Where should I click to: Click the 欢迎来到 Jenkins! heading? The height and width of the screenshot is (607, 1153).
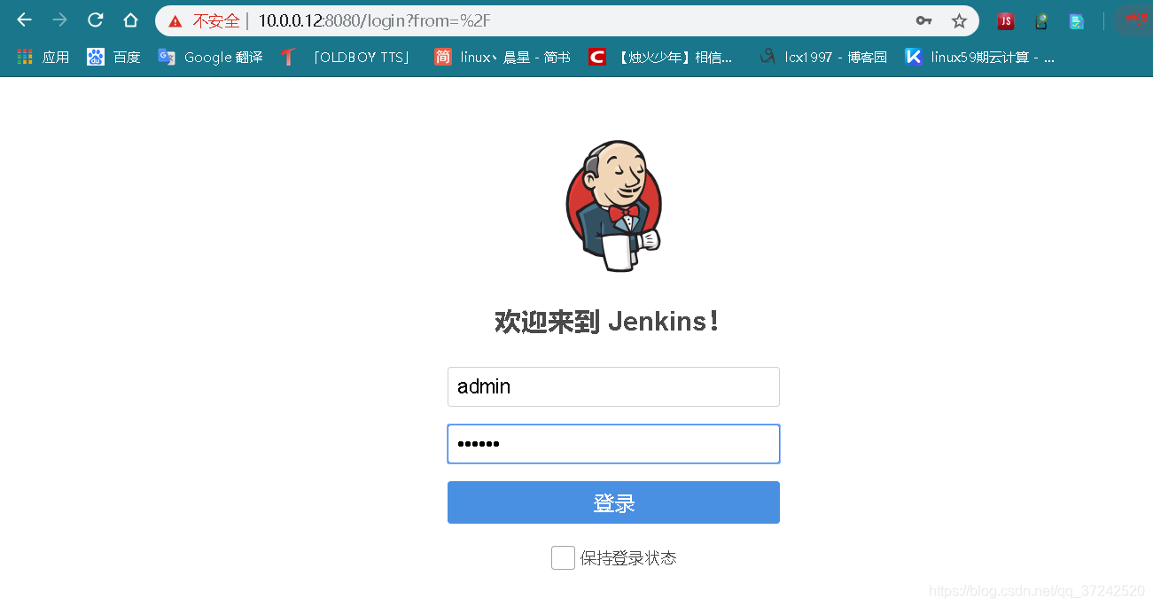click(x=607, y=321)
